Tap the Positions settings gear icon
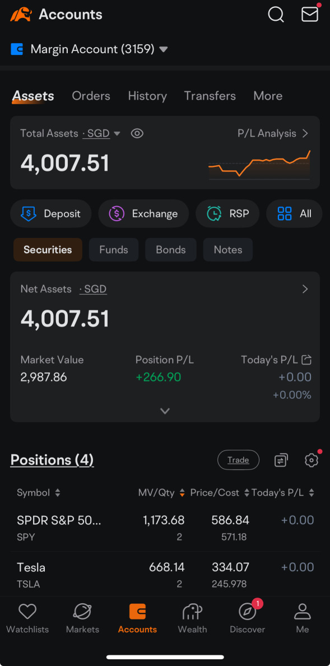This screenshot has width=330, height=666. click(312, 459)
